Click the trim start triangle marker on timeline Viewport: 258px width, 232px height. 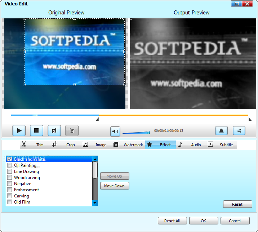point(97,119)
